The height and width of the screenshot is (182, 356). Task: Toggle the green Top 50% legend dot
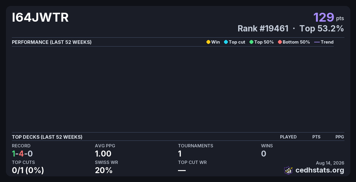pyautogui.click(x=251, y=42)
